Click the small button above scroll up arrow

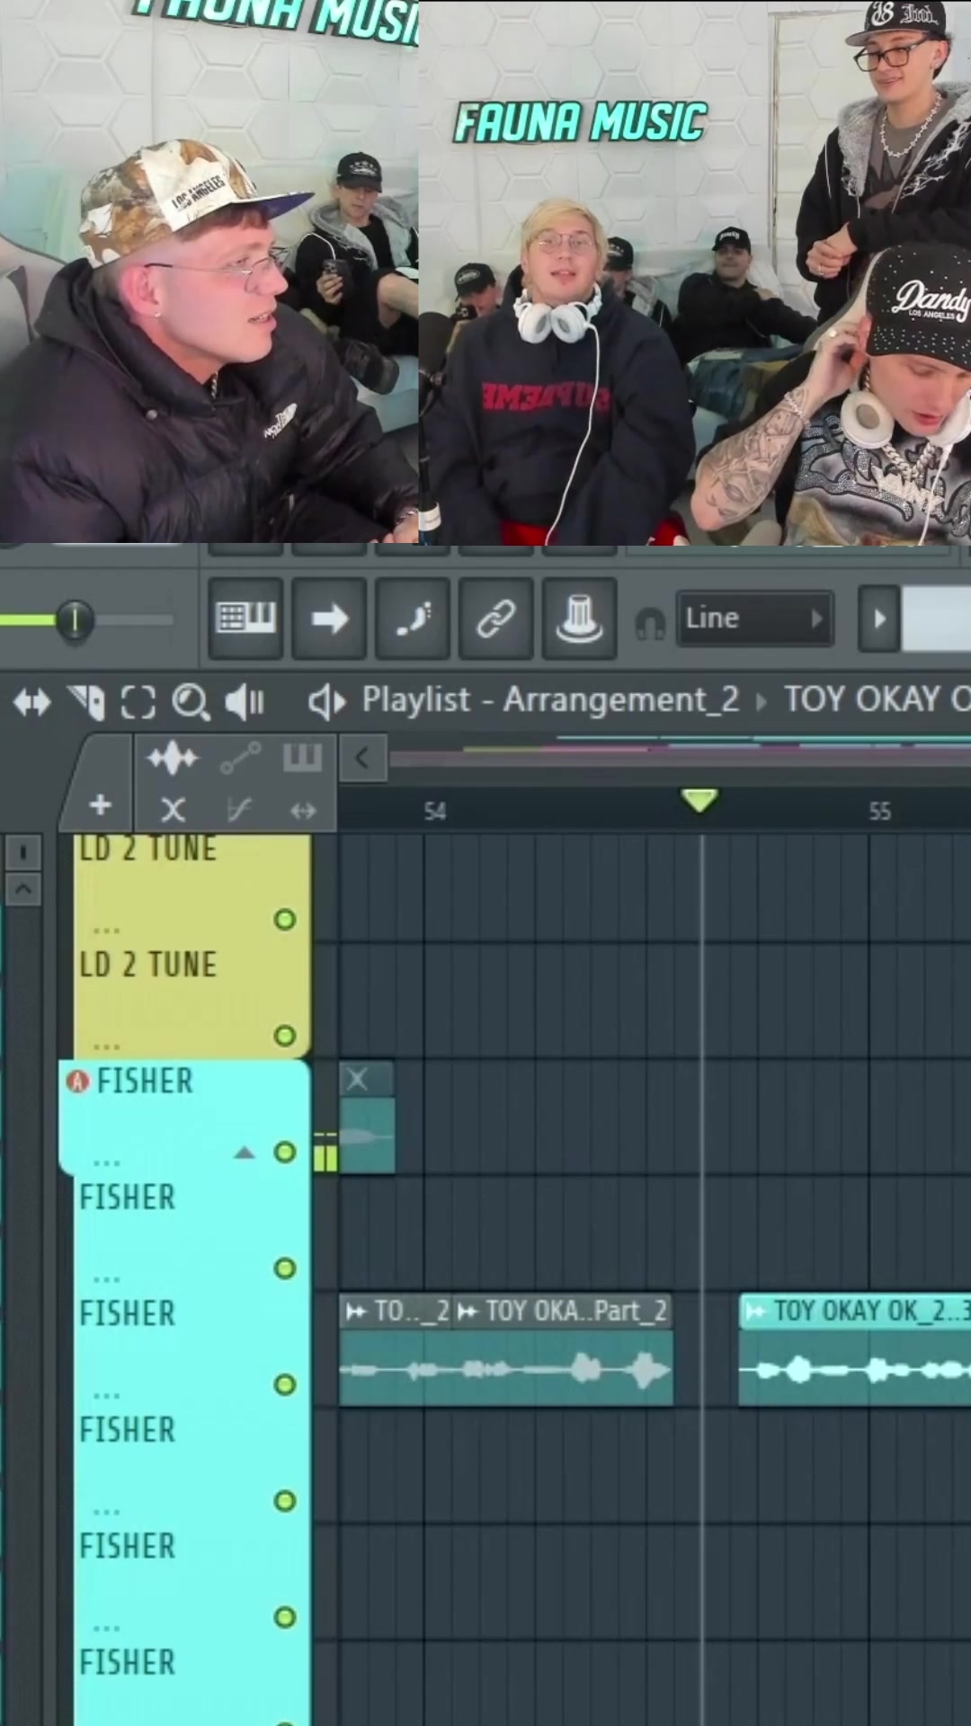click(23, 851)
